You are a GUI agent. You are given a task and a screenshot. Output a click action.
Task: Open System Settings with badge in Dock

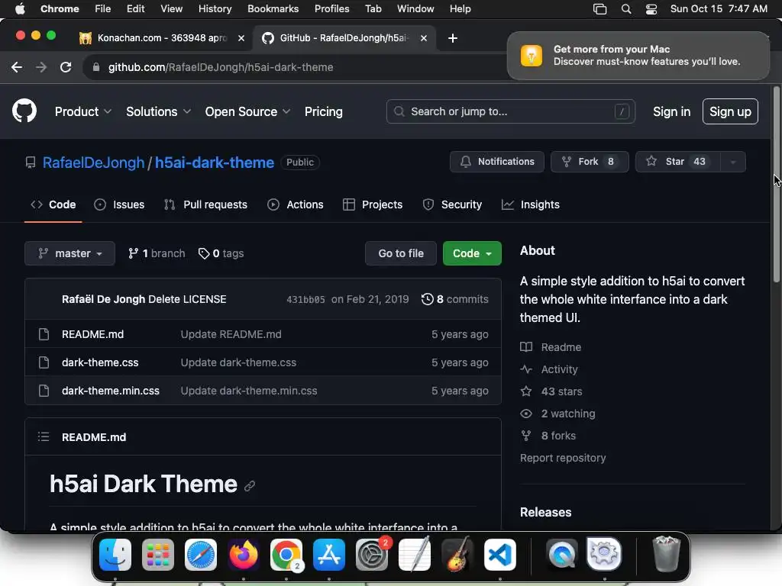[372, 555]
